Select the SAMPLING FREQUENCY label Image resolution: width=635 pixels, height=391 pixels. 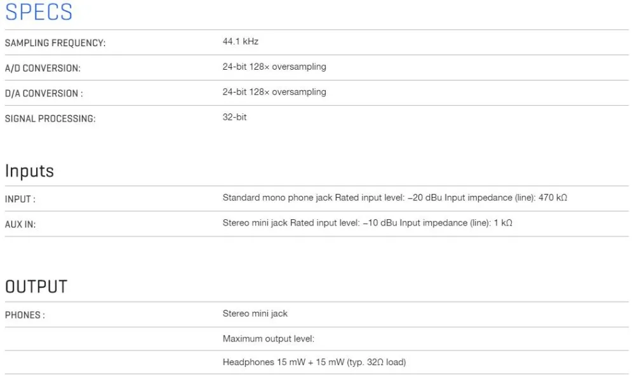pos(55,43)
